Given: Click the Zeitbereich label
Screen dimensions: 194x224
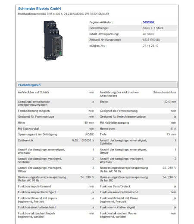Looking at the screenshot, I should (x=25, y=141).
